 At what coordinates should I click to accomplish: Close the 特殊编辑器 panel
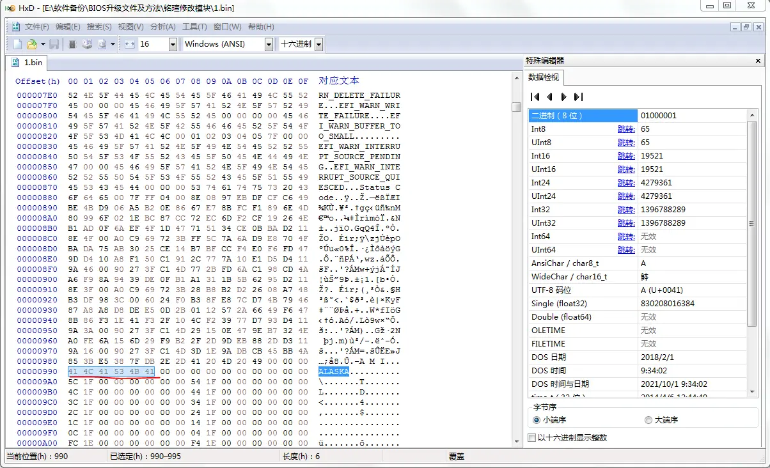coord(758,61)
